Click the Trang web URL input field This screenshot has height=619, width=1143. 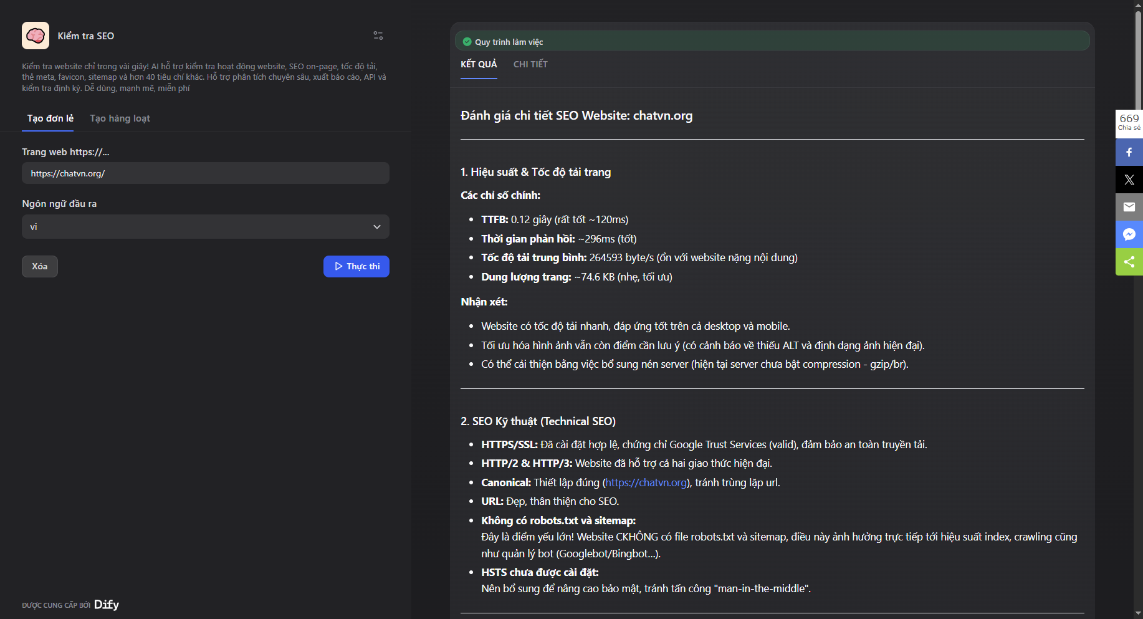(x=205, y=173)
